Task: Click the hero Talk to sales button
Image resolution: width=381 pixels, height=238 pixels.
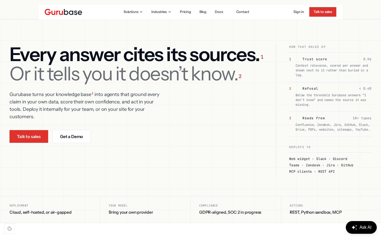Action: (29, 136)
